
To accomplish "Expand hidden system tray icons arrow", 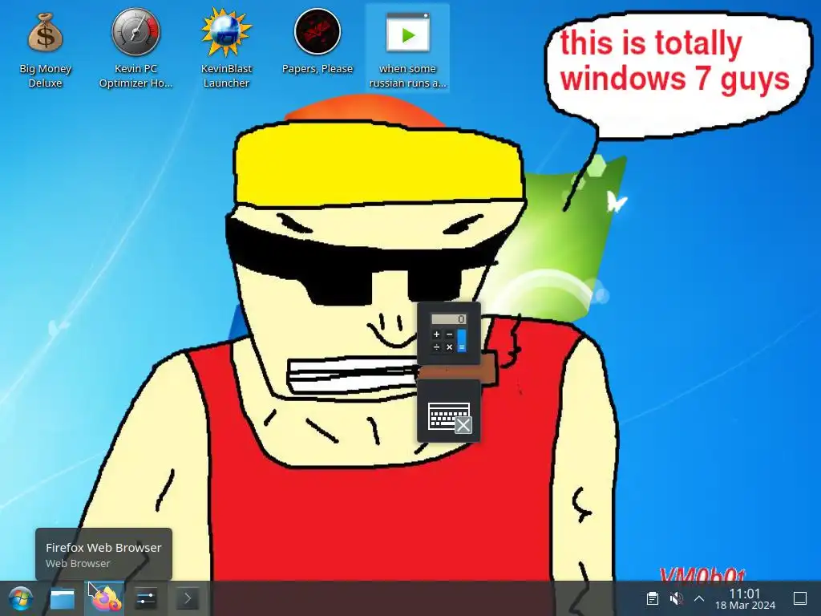I will point(699,598).
